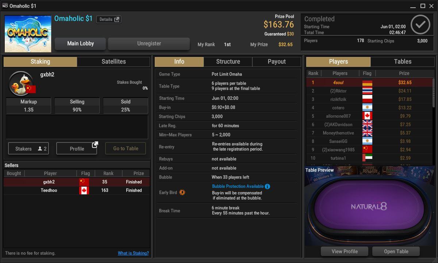Click the Unregister button

149,43
